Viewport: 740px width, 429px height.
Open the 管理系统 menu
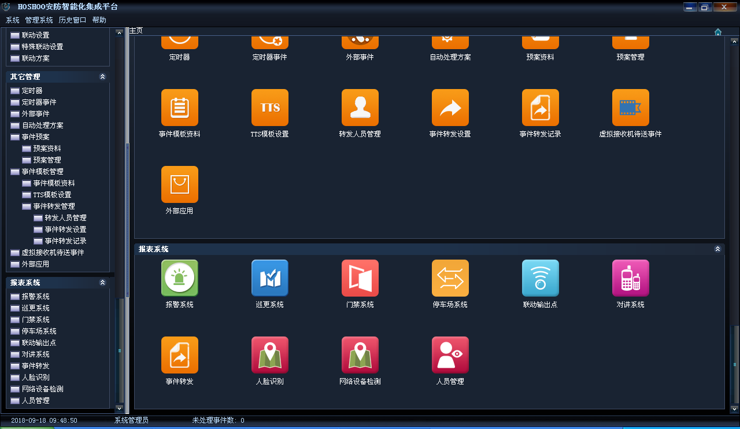(39, 20)
